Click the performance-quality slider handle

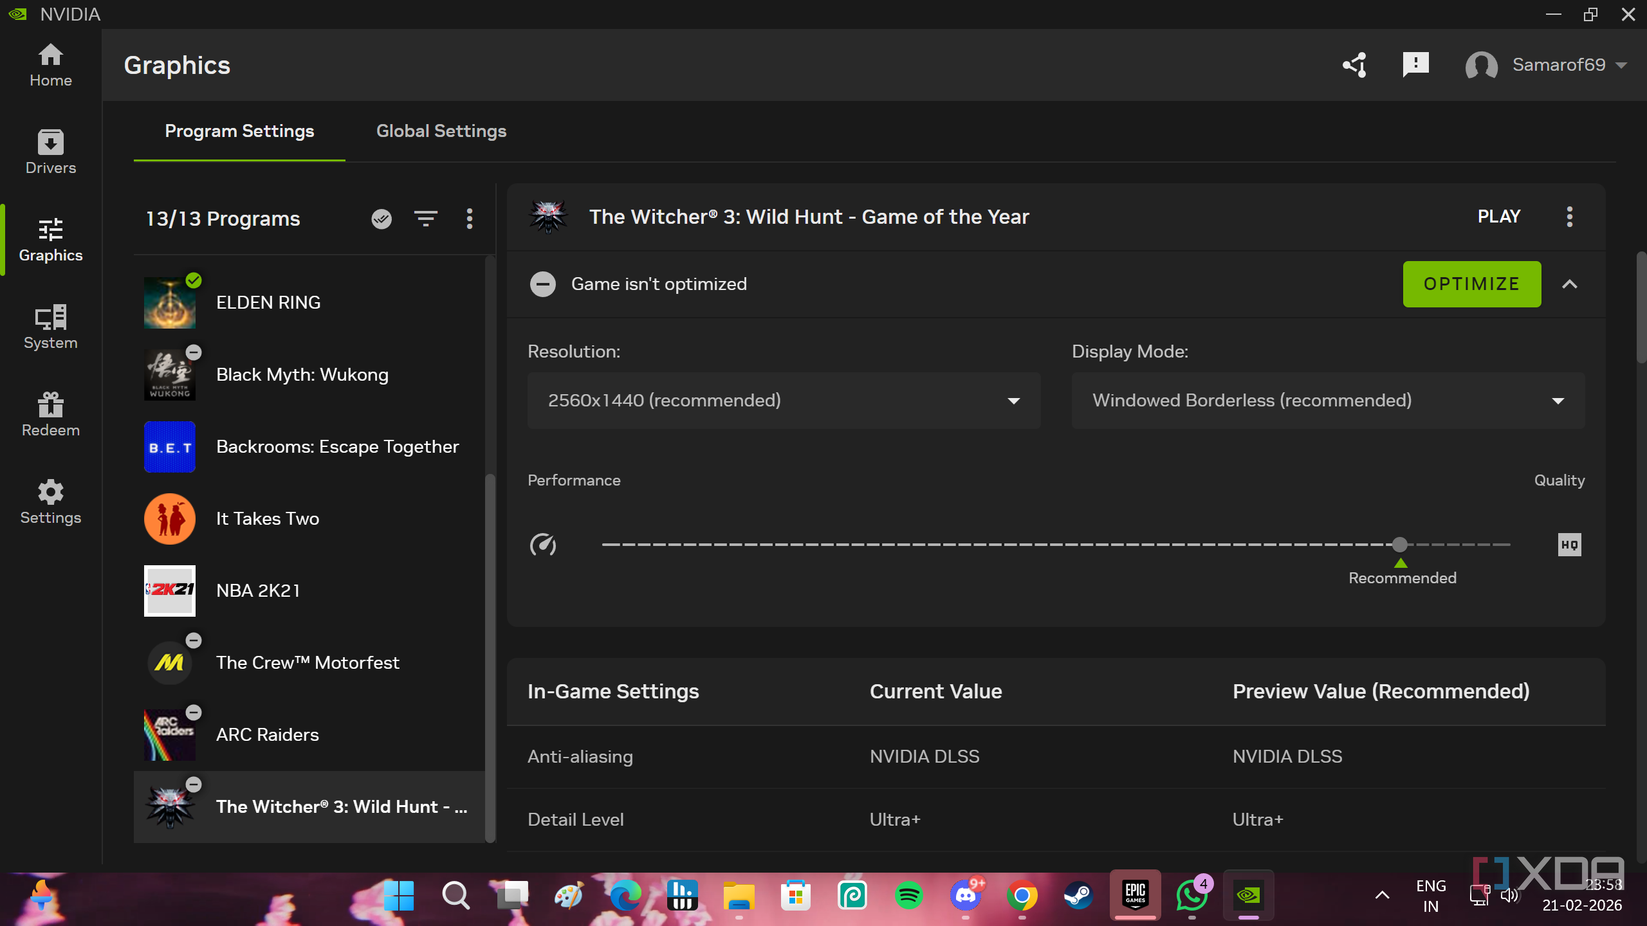click(1399, 545)
